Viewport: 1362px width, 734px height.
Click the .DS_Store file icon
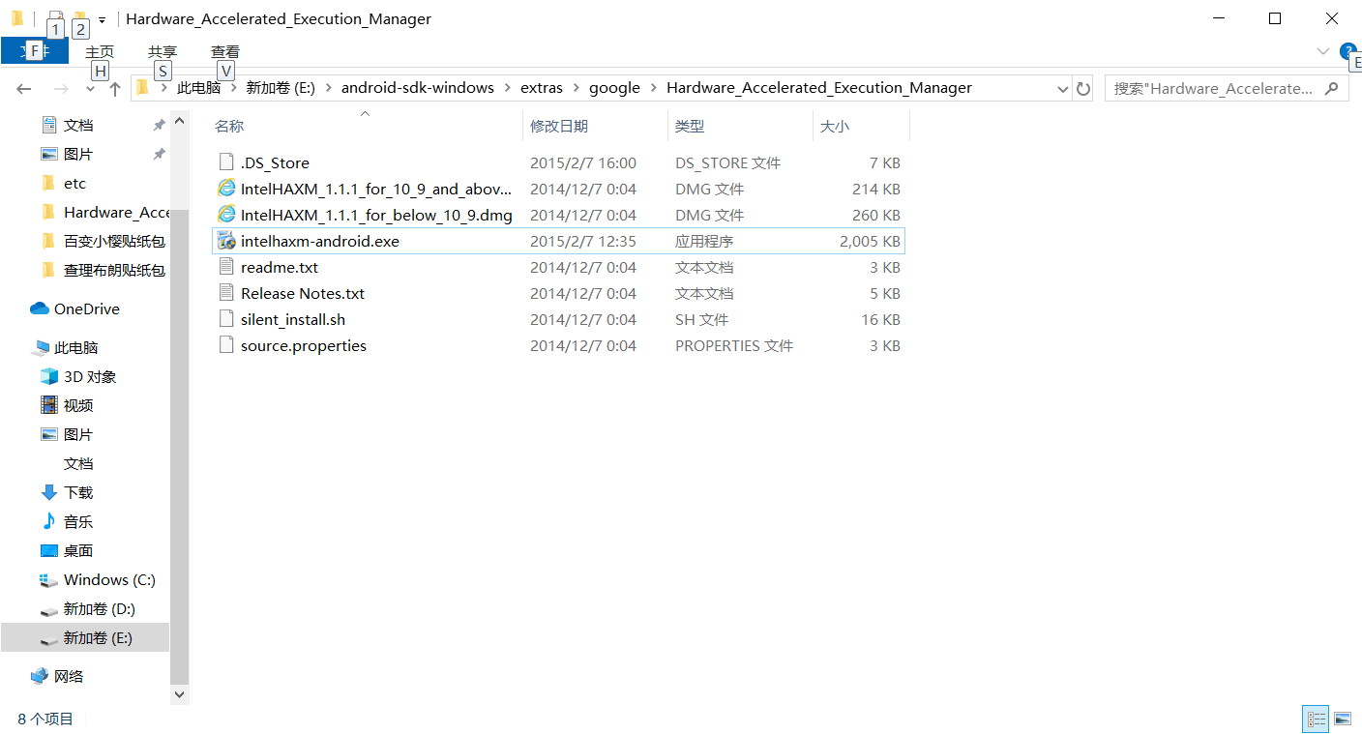point(226,162)
